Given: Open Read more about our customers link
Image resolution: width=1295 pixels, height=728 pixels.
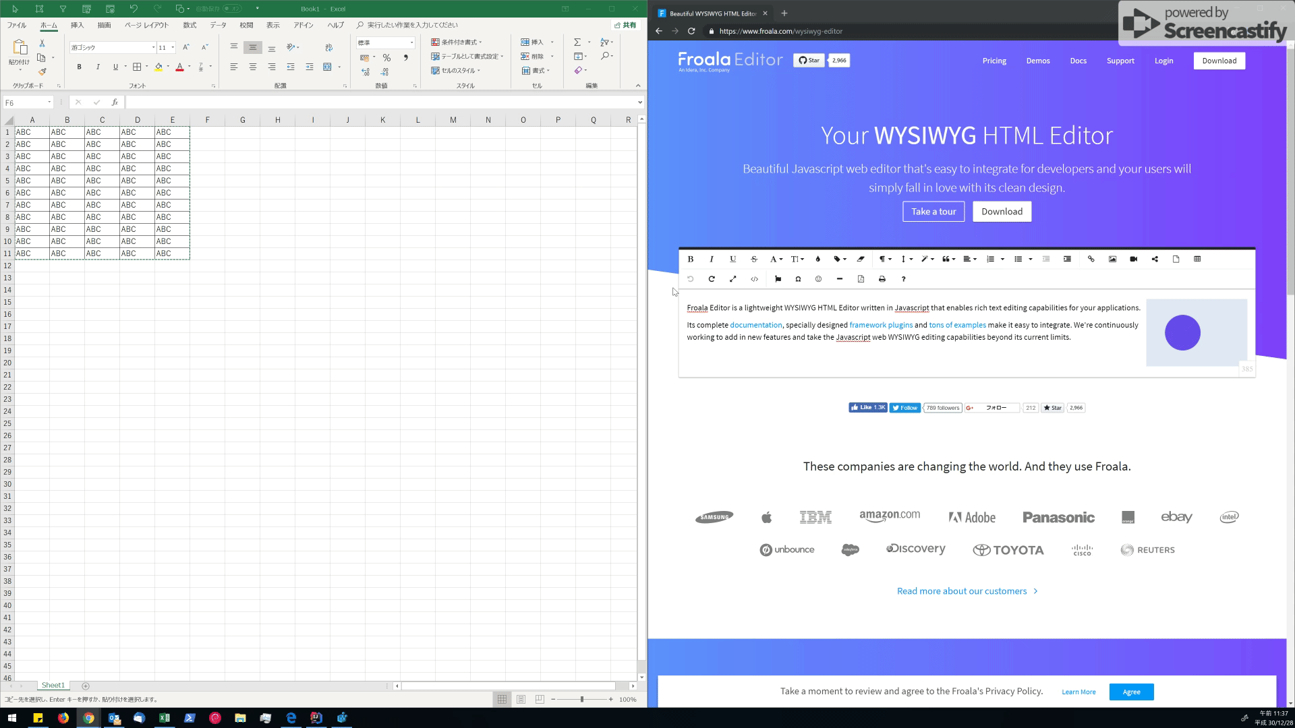Looking at the screenshot, I should click(x=967, y=591).
